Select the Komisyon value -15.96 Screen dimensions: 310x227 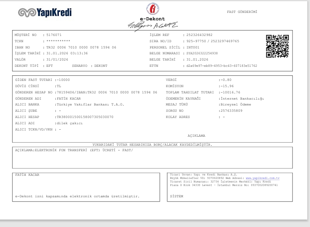(x=227, y=86)
